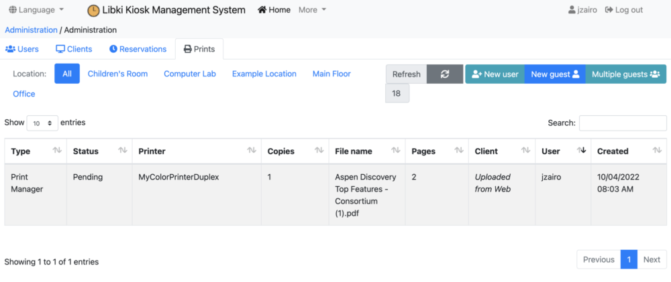Open the entries-per-page select box
This screenshot has height=282, width=671.
click(x=42, y=123)
